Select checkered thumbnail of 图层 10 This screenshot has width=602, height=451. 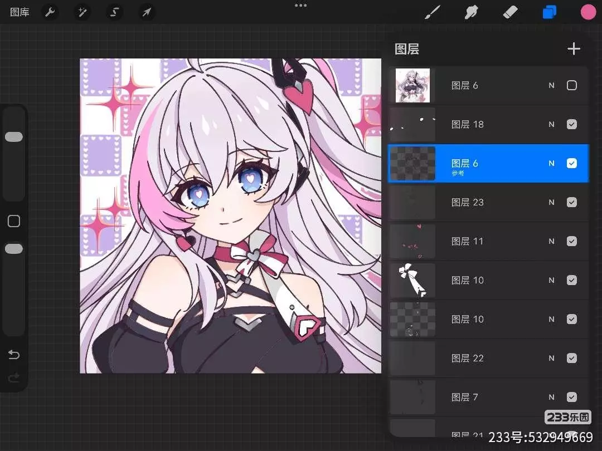coord(412,319)
